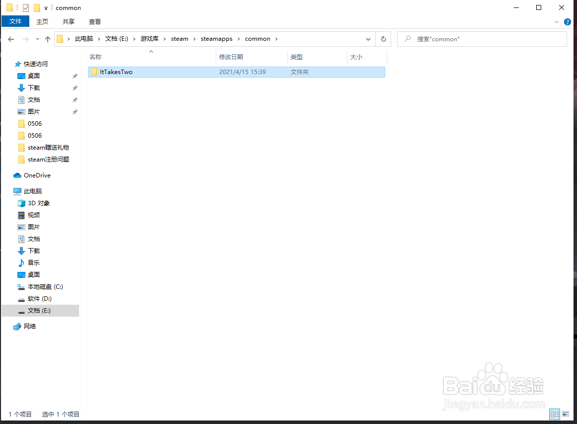Switch to details view layout

coord(555,414)
